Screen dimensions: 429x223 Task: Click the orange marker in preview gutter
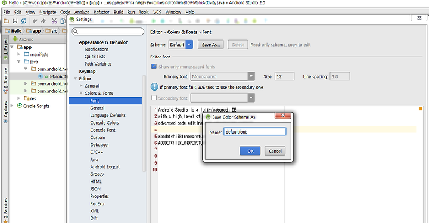[421, 109]
